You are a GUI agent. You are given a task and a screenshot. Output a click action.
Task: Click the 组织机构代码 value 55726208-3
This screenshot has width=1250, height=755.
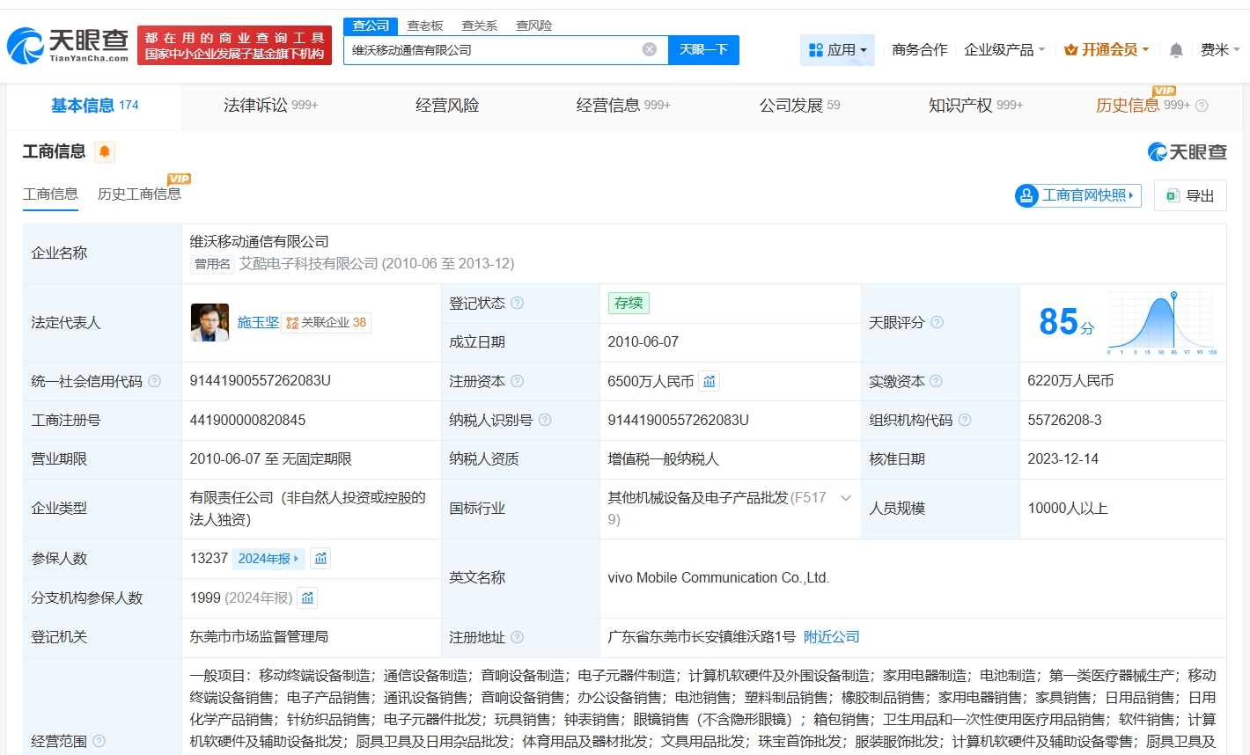[x=1064, y=420]
